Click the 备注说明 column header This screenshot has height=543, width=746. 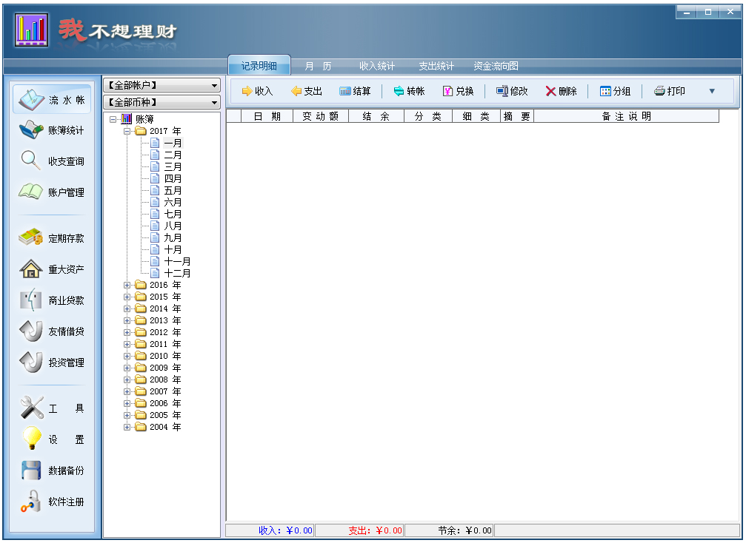click(x=626, y=116)
